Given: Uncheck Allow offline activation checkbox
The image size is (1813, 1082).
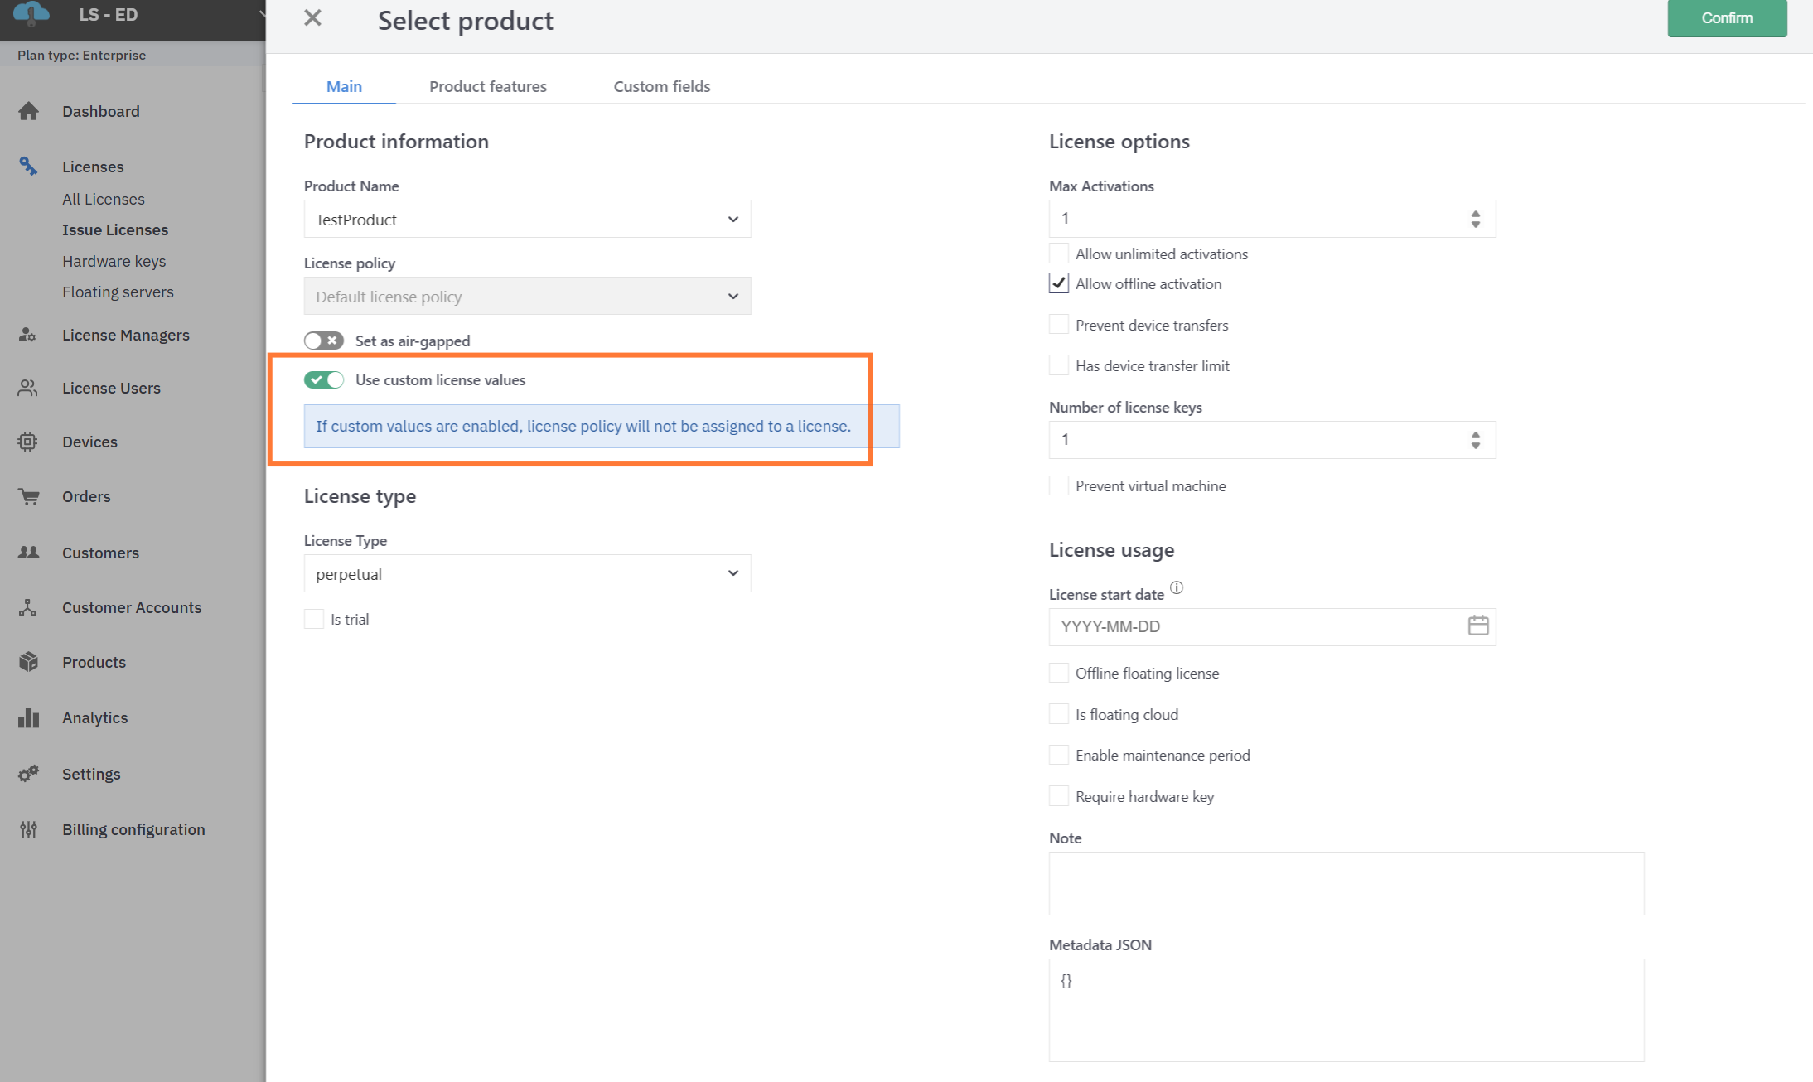Looking at the screenshot, I should pyautogui.click(x=1058, y=283).
